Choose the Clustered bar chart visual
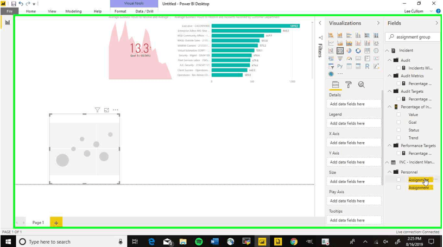This screenshot has width=443, height=247. (349, 35)
